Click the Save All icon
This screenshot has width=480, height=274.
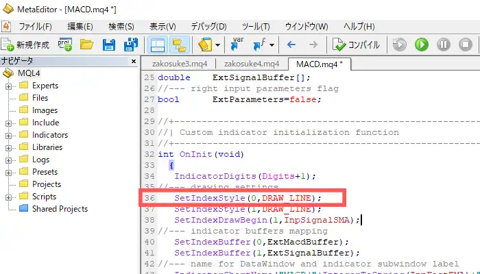(131, 45)
